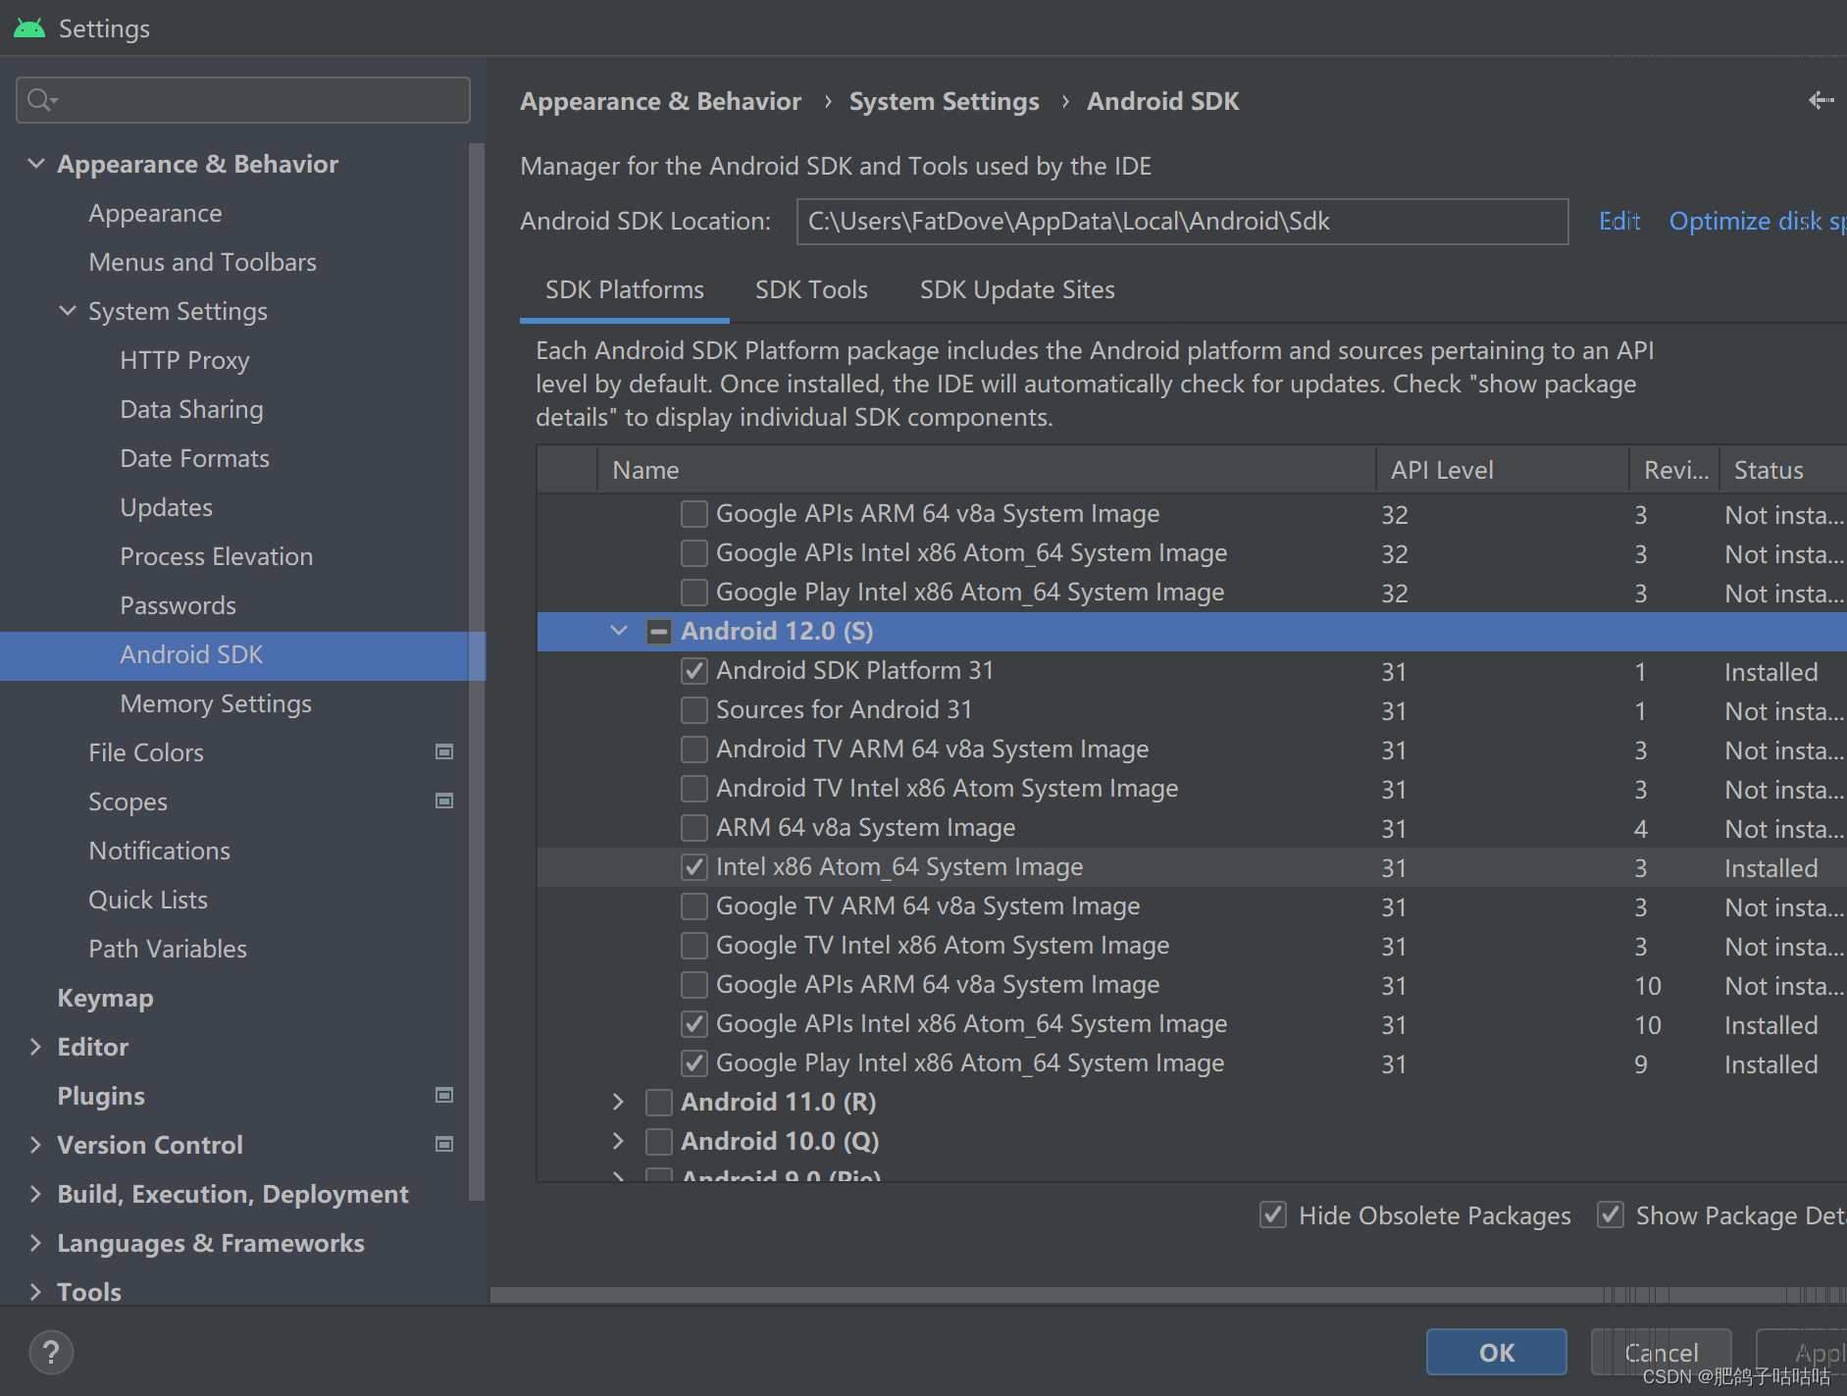Open Memory Settings page
The height and width of the screenshot is (1396, 1847).
(x=216, y=703)
